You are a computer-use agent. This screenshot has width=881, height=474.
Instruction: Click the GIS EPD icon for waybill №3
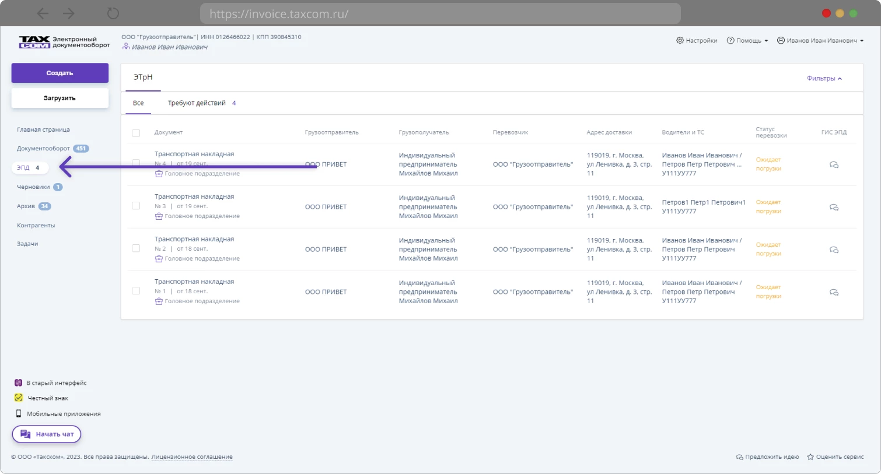834,207
